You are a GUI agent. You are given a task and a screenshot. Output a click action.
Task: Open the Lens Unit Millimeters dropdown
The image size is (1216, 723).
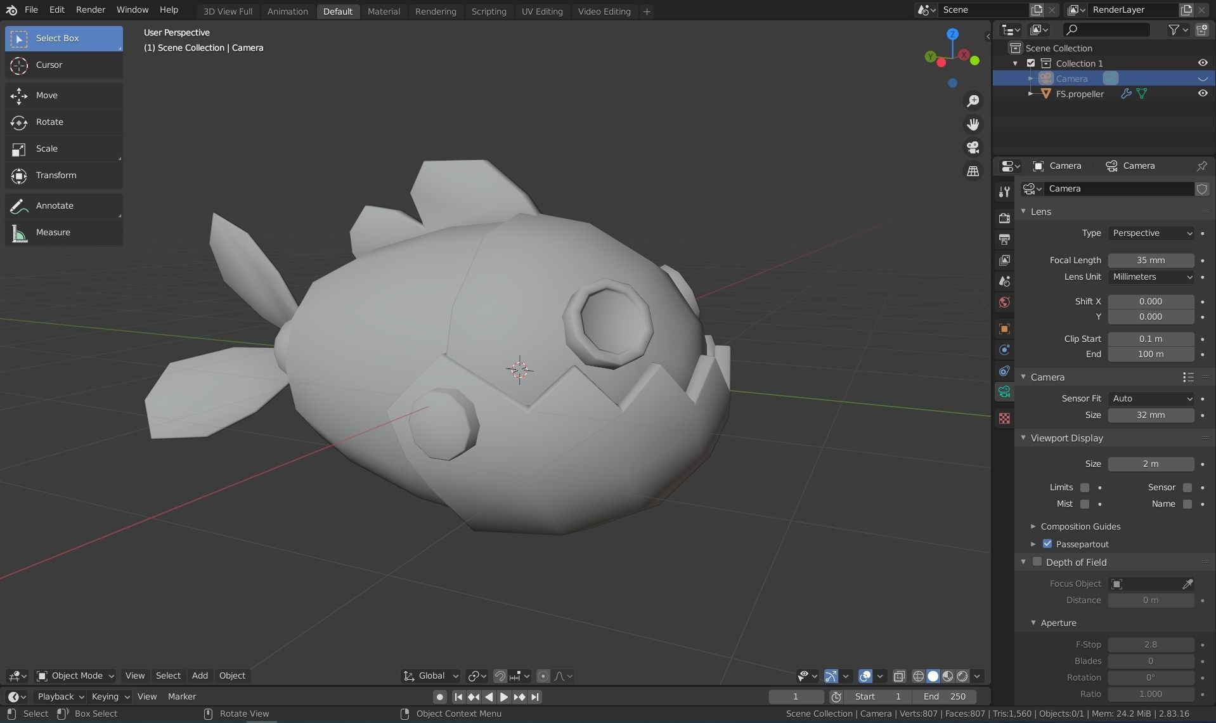1151,277
